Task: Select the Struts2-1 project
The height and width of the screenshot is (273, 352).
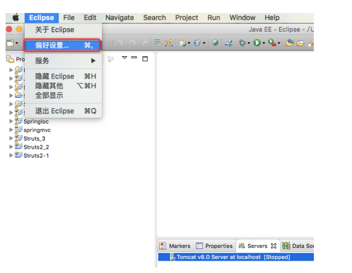Action: 36,156
